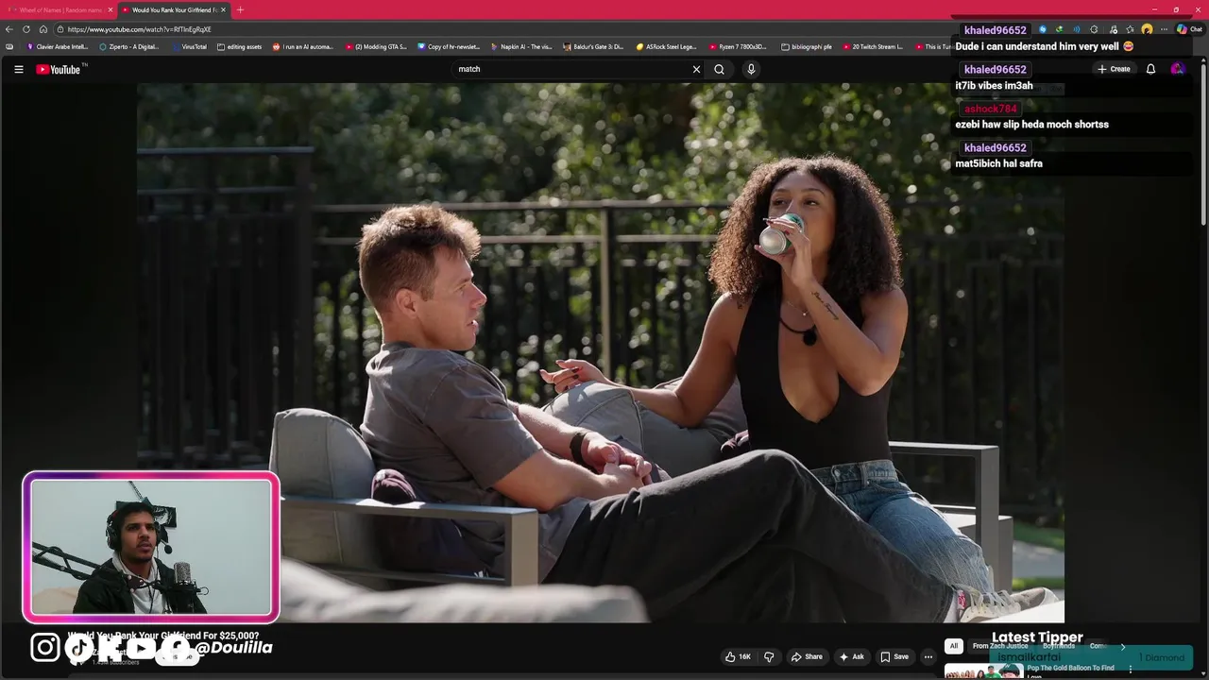The width and height of the screenshot is (1209, 680).
Task: Open Copy of hr-newslet bookmark
Action: [x=449, y=46]
